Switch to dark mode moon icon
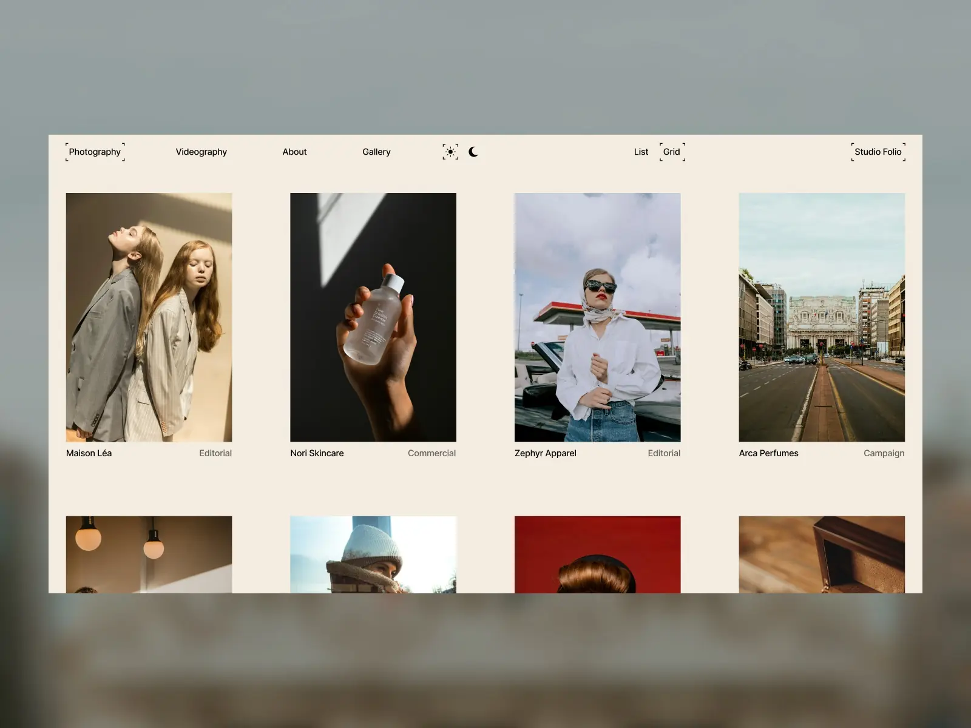This screenshot has width=971, height=728. (473, 152)
